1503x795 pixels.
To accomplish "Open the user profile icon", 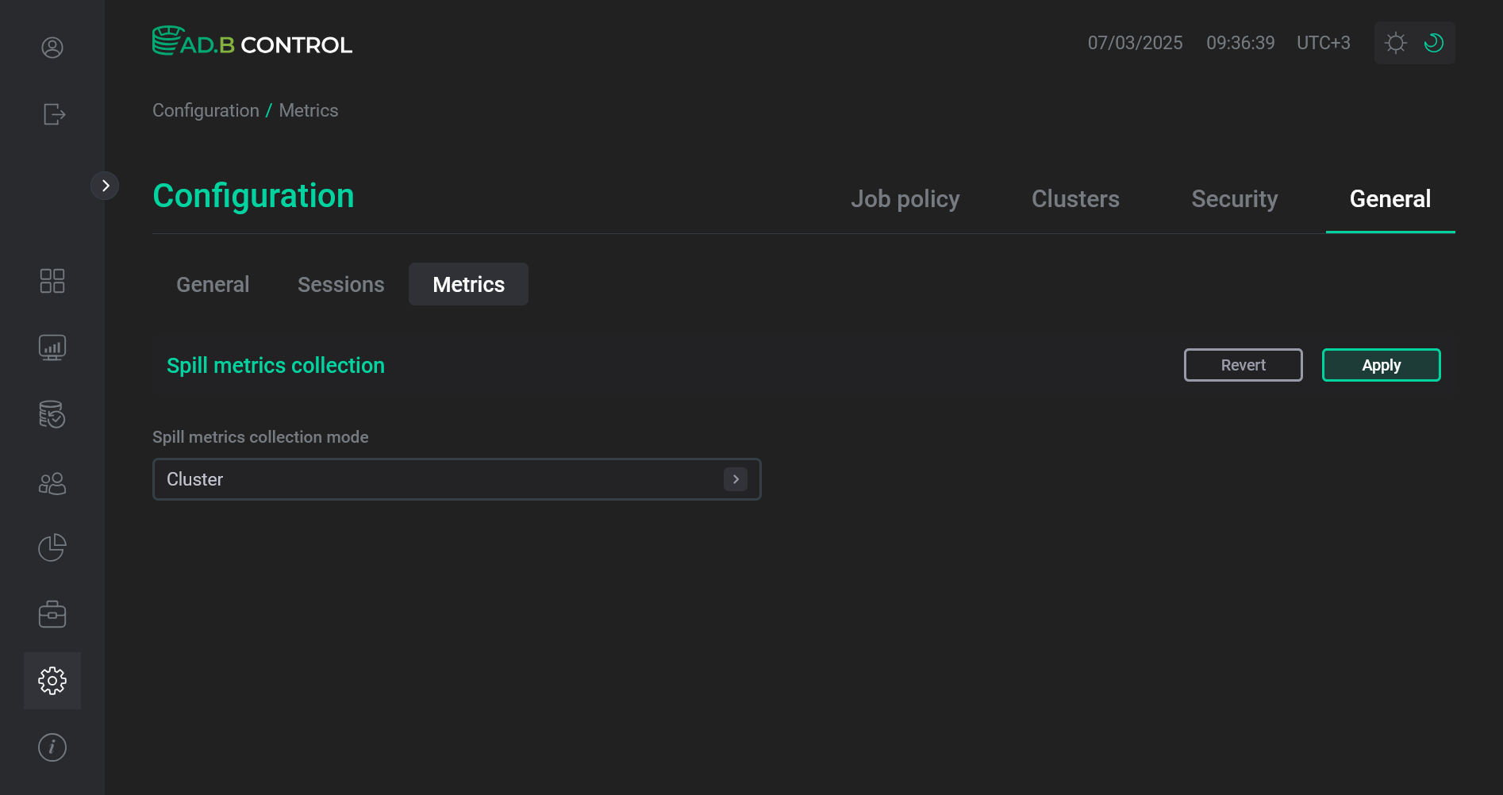I will tap(52, 48).
